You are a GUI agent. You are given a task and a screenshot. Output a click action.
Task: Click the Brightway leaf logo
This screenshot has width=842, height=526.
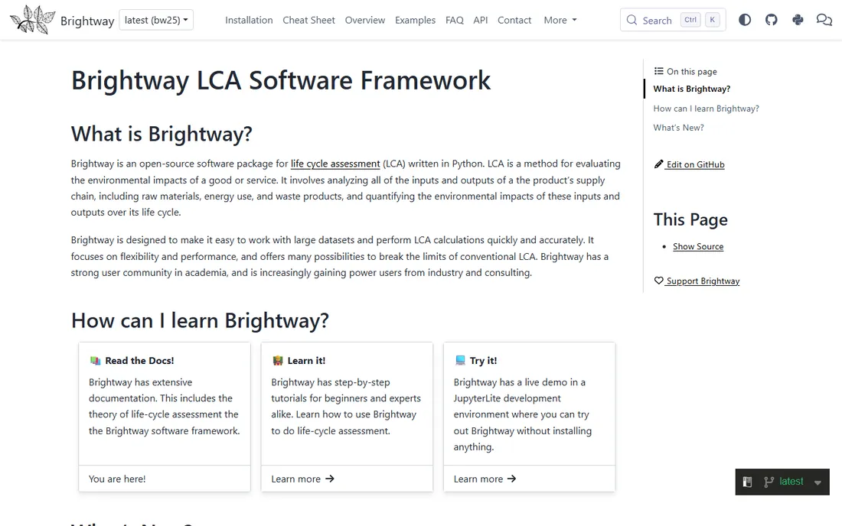(x=33, y=20)
